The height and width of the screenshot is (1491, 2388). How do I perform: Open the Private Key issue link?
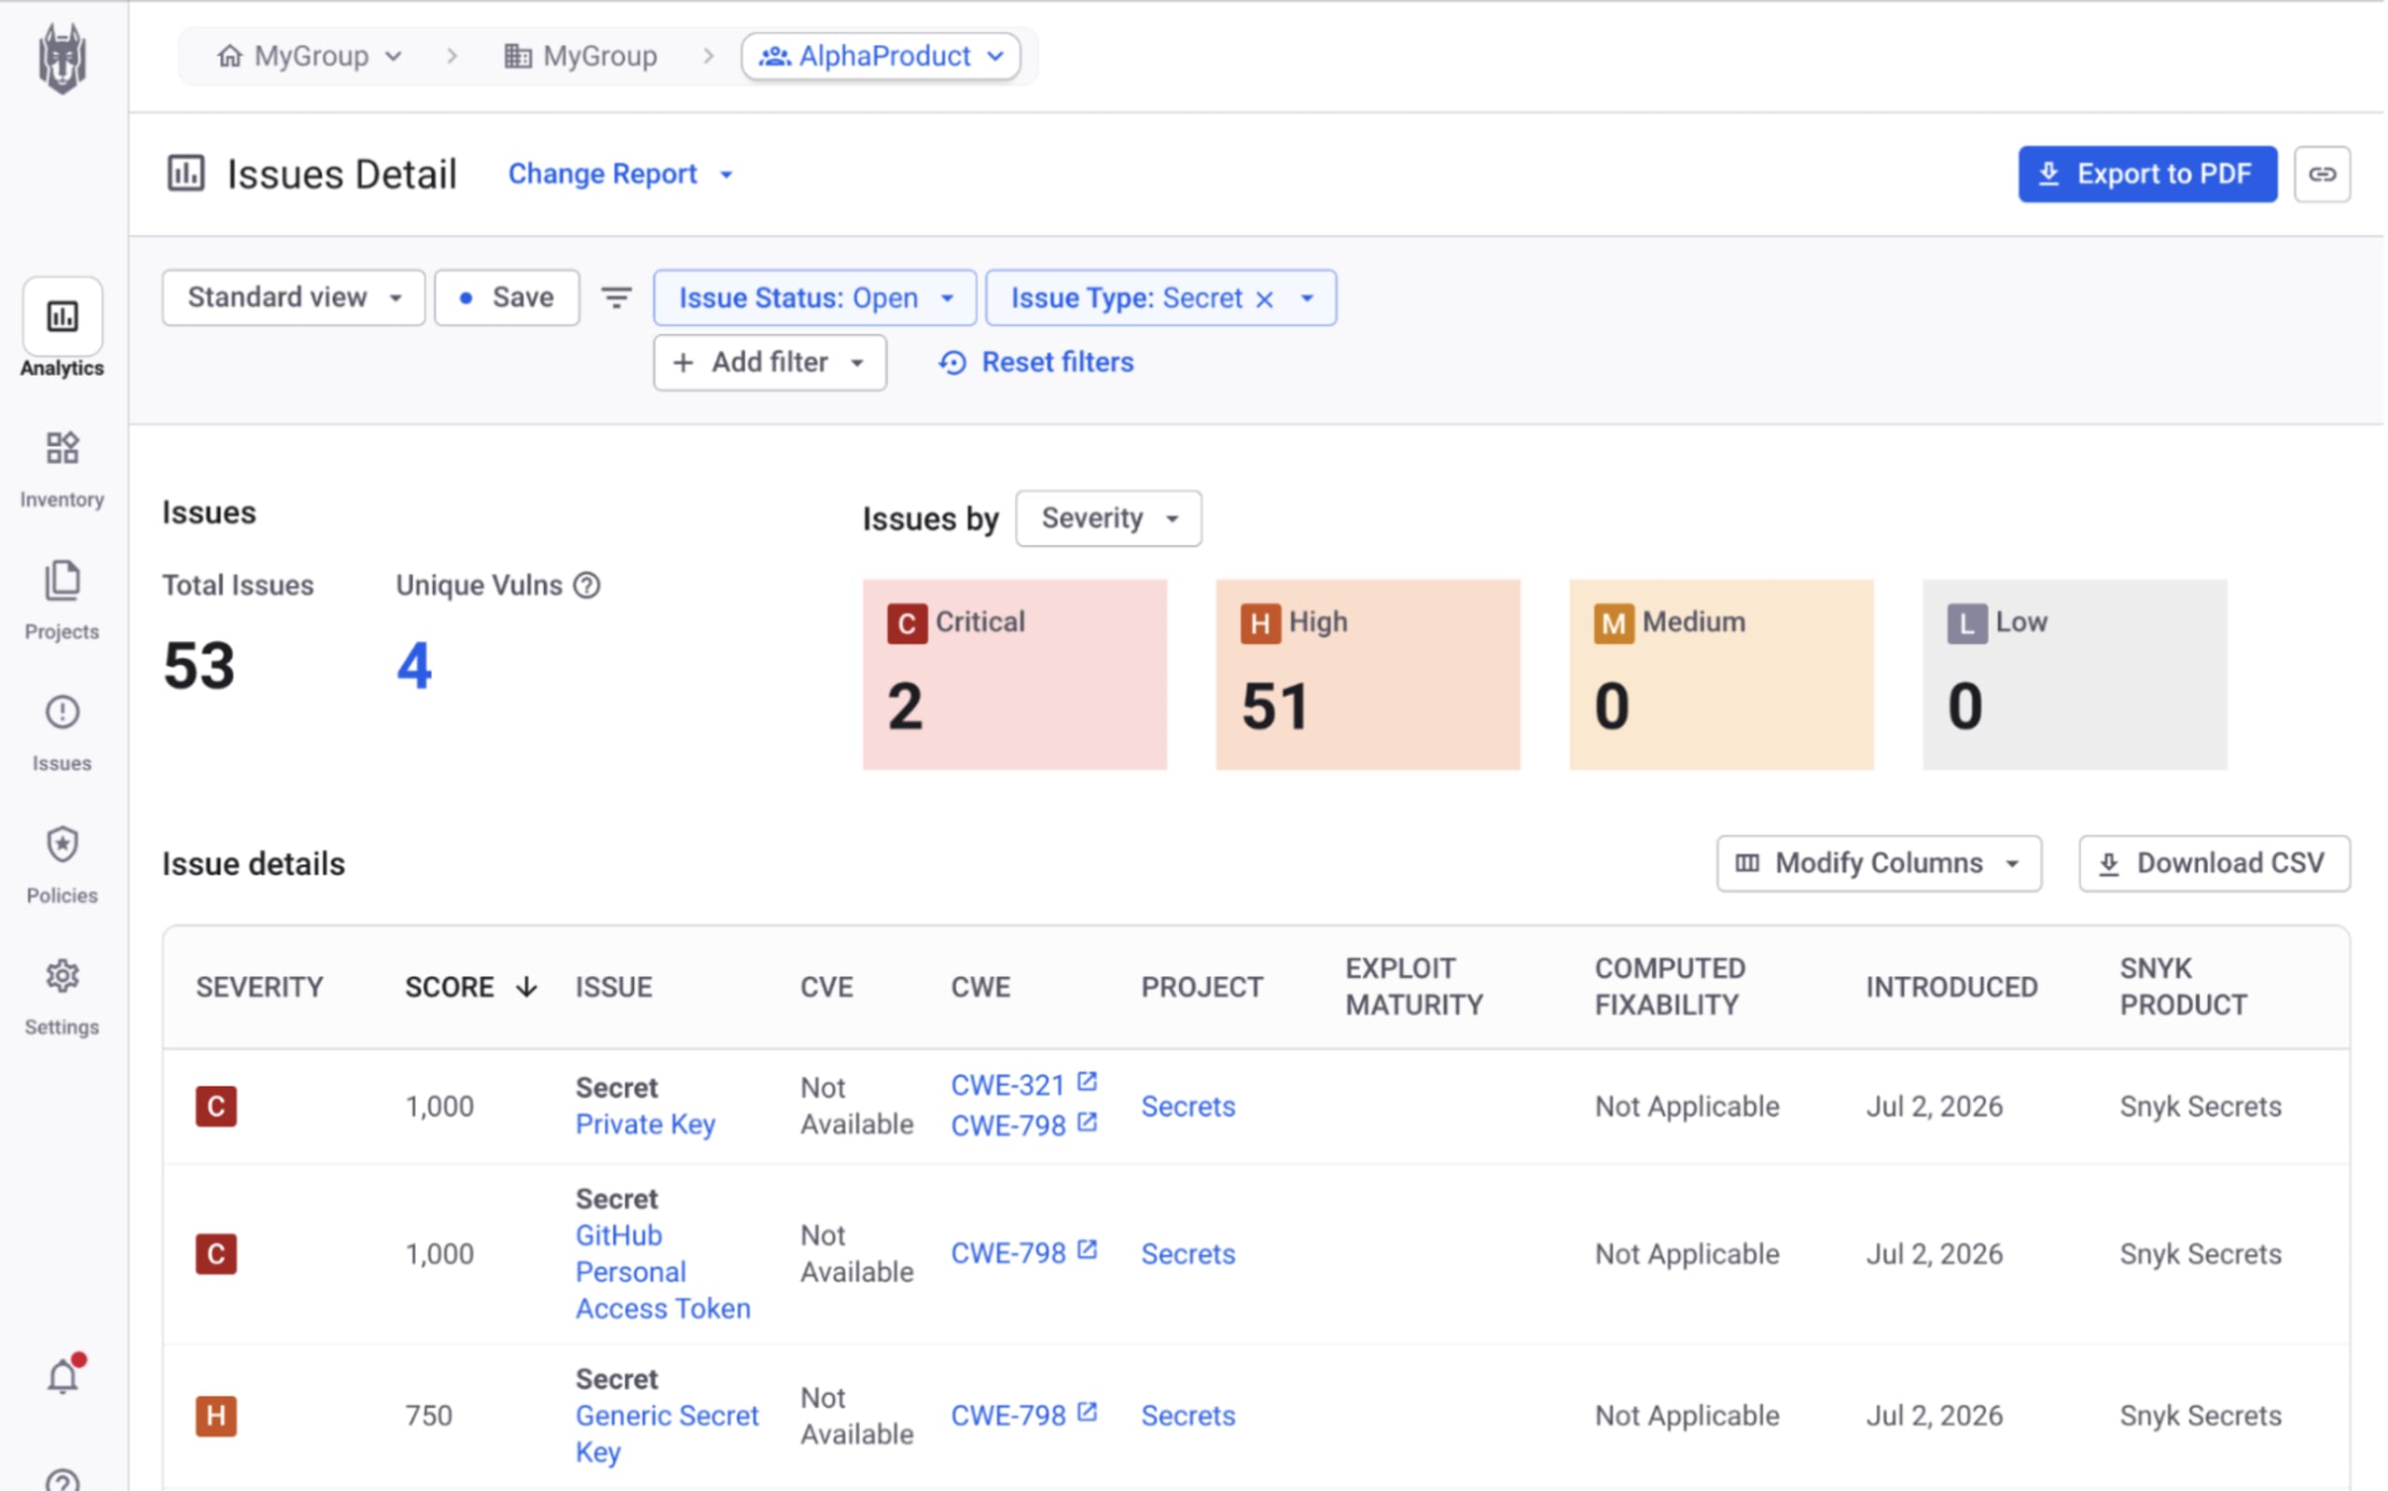tap(646, 1125)
